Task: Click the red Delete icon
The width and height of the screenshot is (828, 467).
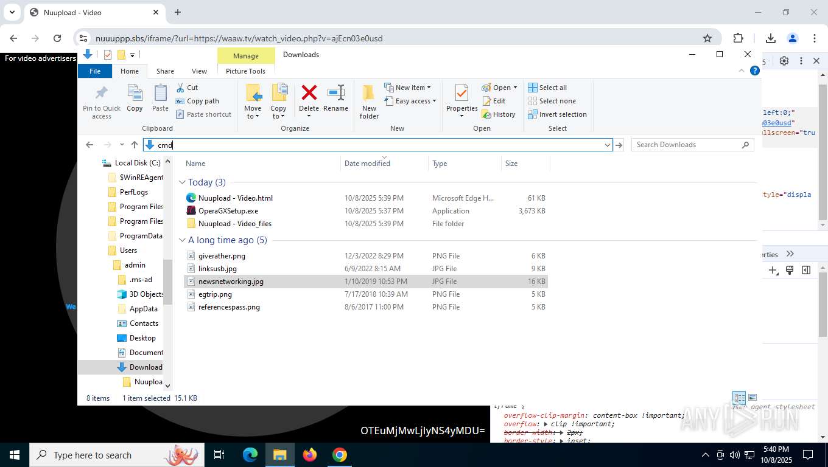Action: click(309, 93)
